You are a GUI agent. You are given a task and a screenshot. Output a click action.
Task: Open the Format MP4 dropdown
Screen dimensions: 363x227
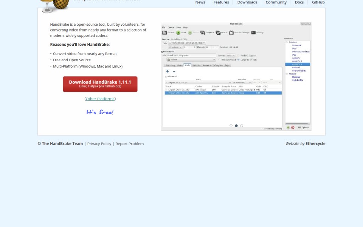[x=231, y=56]
